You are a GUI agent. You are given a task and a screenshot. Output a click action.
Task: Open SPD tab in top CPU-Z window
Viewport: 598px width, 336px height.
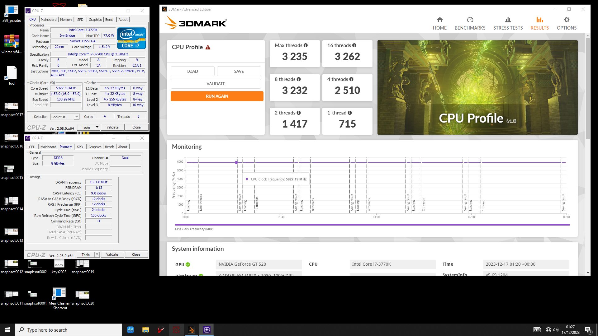tap(80, 20)
